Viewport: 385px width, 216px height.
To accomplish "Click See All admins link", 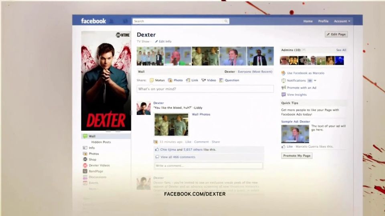I will pos(341,50).
